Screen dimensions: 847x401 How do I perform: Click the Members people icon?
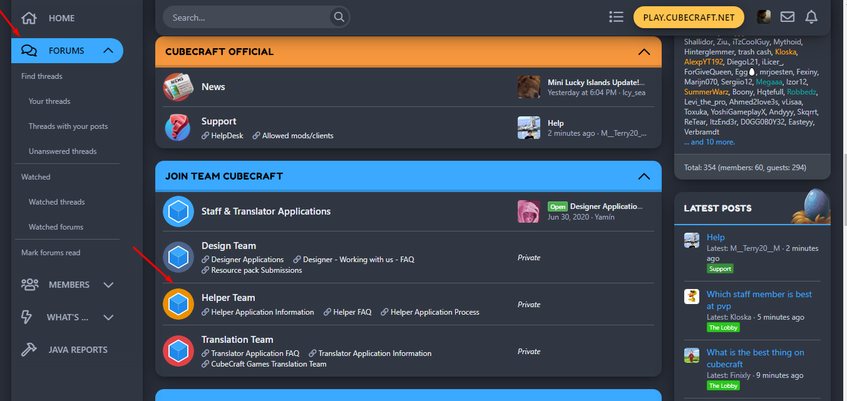(x=29, y=285)
